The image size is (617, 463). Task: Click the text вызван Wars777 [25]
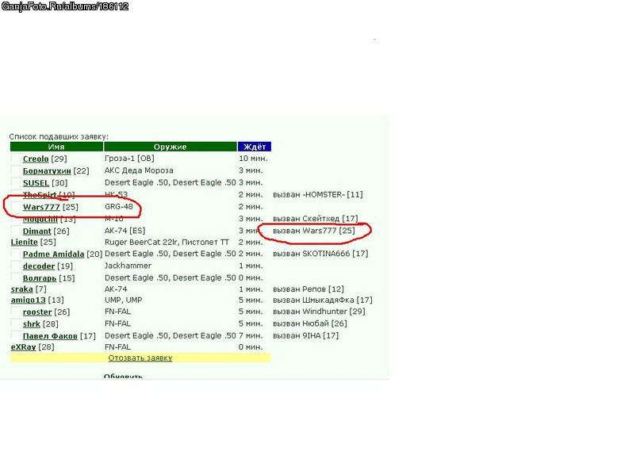pos(313,231)
